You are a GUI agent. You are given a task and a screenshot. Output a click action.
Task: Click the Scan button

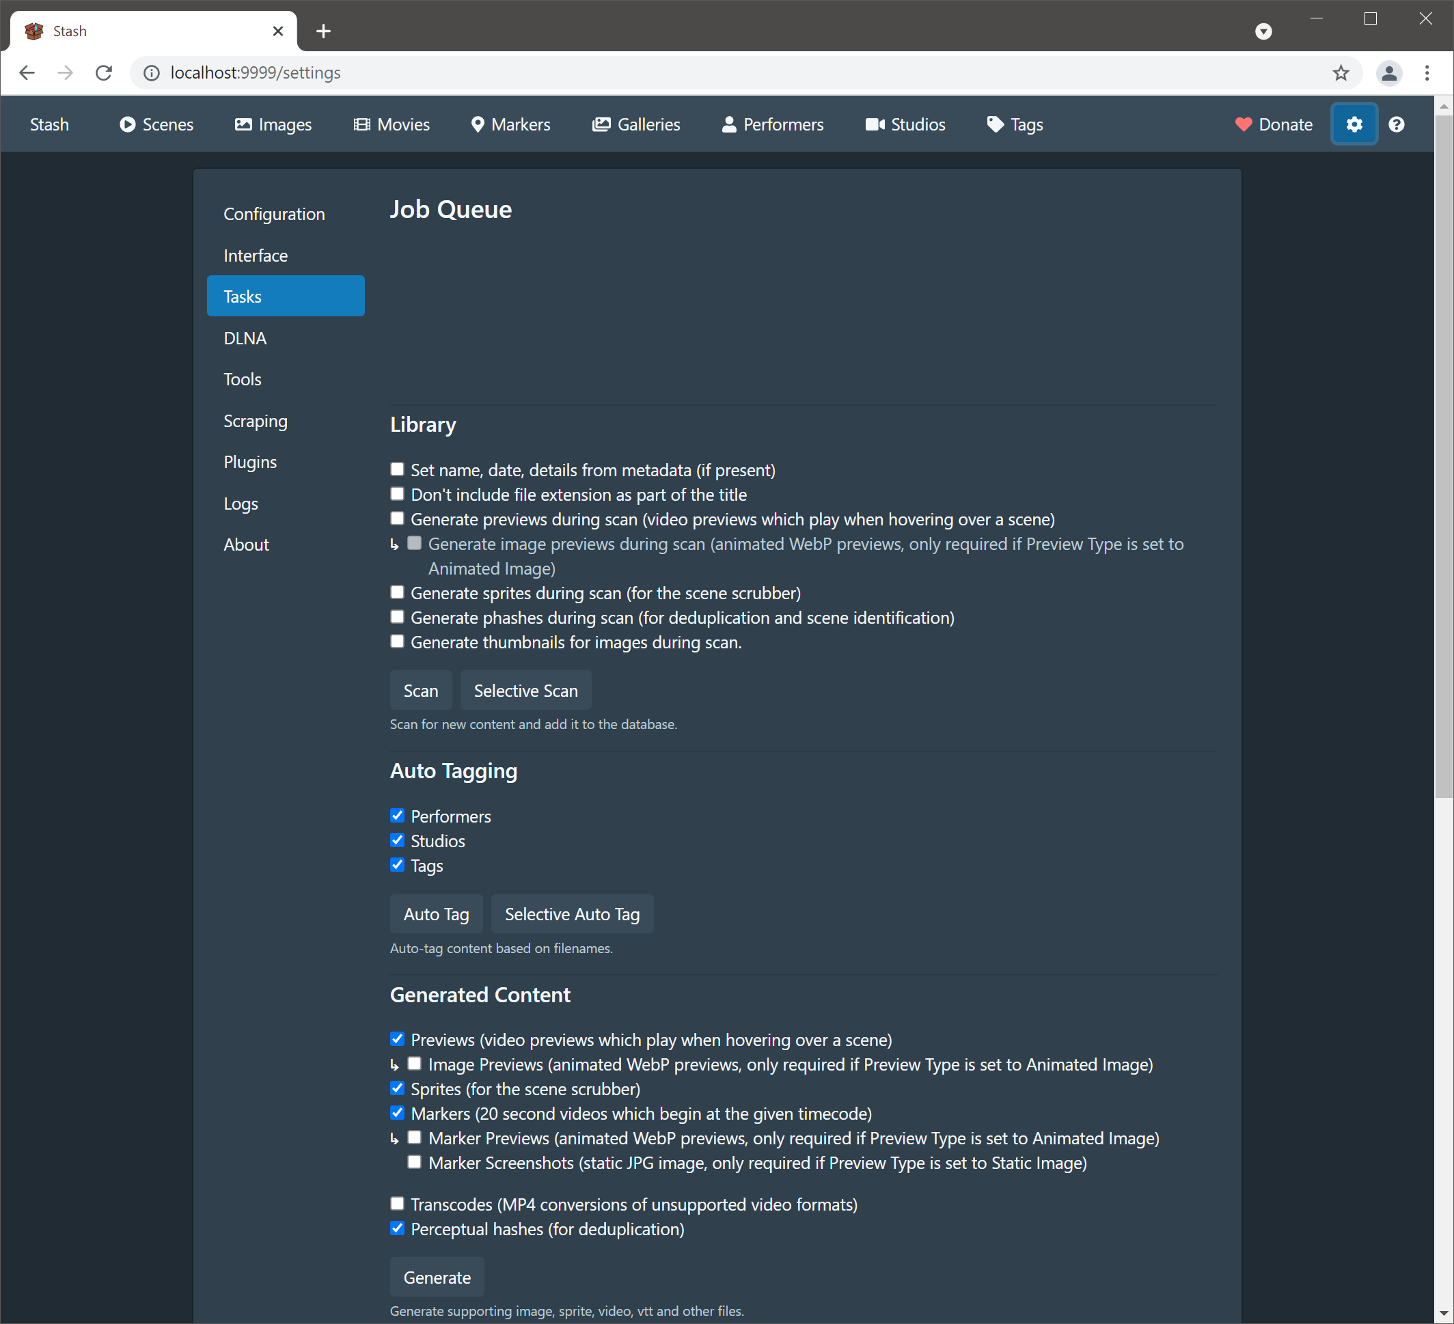tap(421, 690)
